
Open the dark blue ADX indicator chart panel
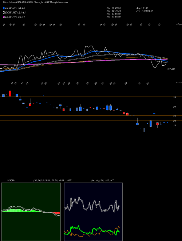coord(93,212)
